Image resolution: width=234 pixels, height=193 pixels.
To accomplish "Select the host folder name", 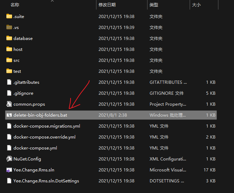I will click(18, 49).
